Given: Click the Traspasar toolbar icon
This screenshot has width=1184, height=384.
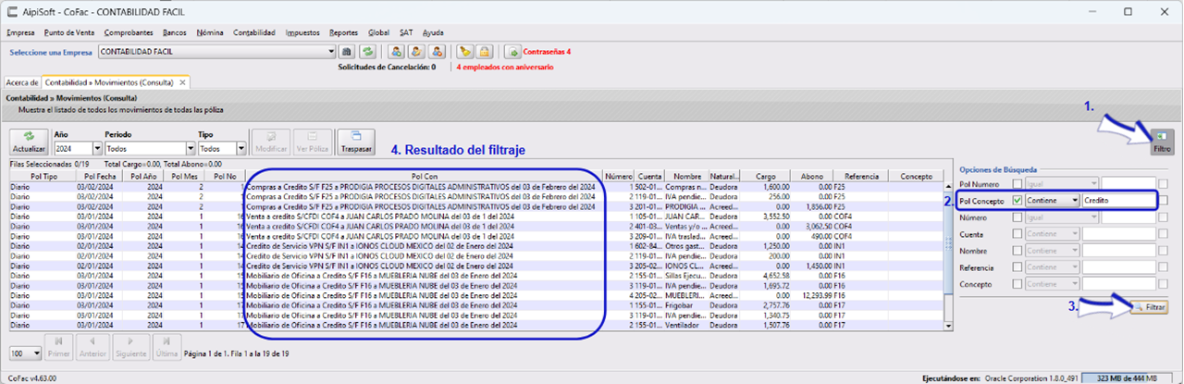Looking at the screenshot, I should [x=356, y=141].
